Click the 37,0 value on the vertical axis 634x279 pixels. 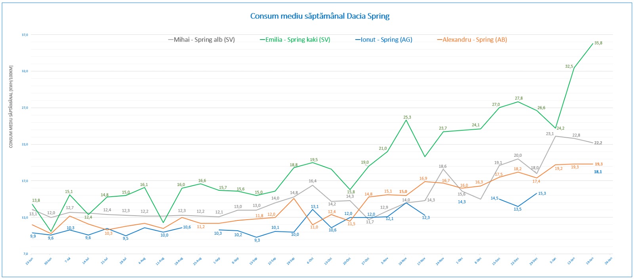click(x=25, y=35)
